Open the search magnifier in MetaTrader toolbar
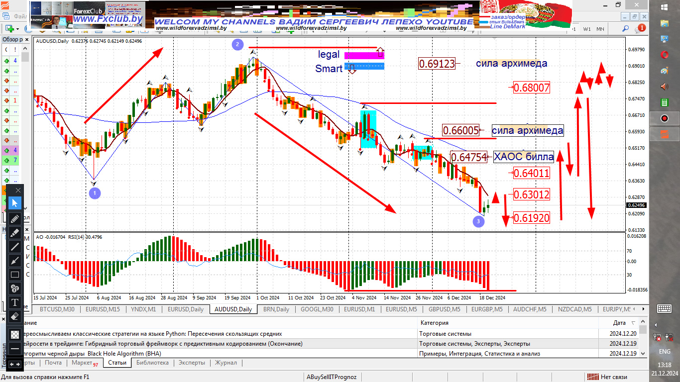Viewport: 680px width, 382px height. point(625,29)
